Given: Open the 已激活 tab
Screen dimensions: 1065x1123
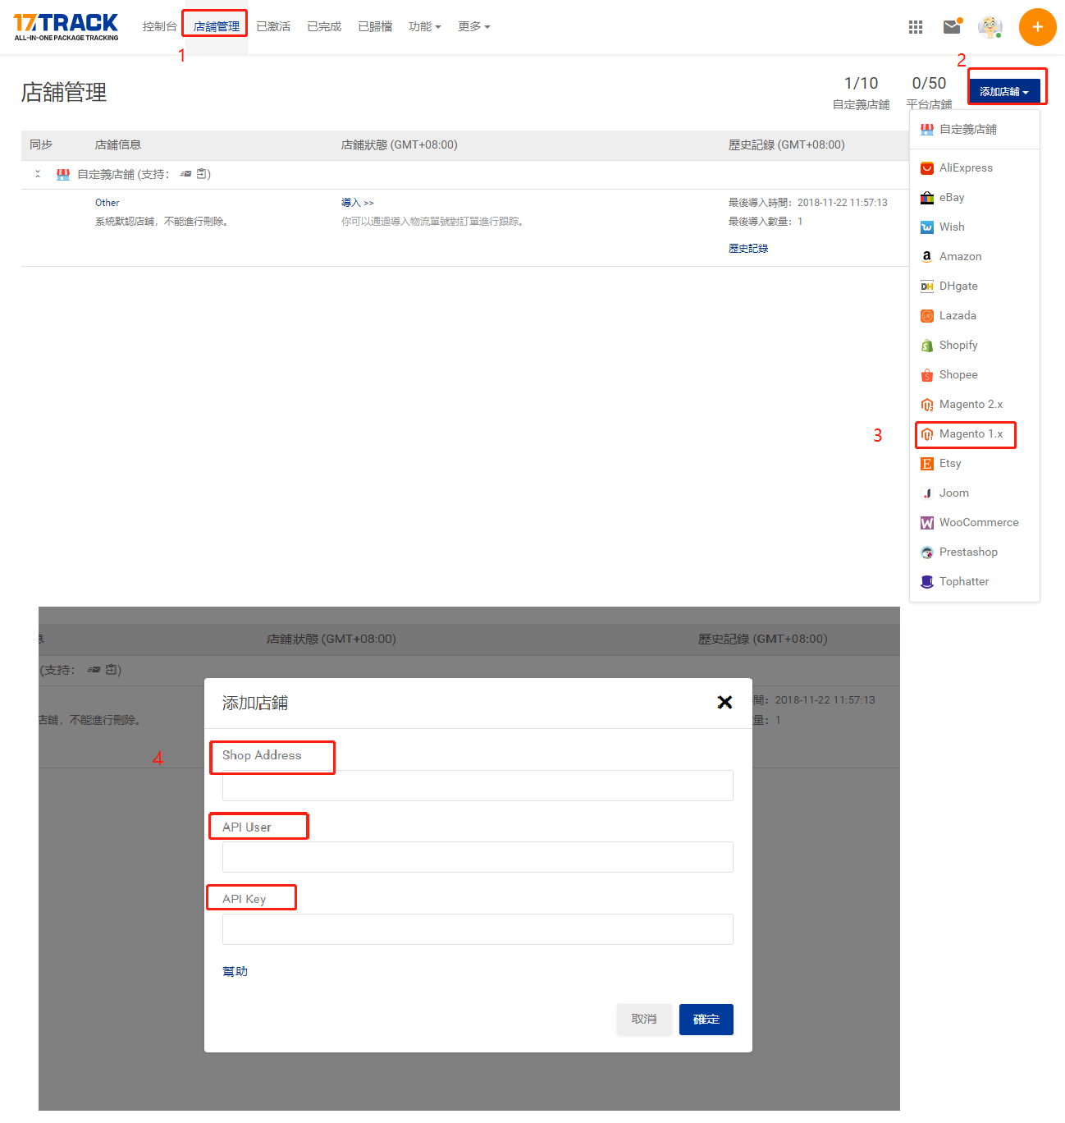Looking at the screenshot, I should point(273,27).
